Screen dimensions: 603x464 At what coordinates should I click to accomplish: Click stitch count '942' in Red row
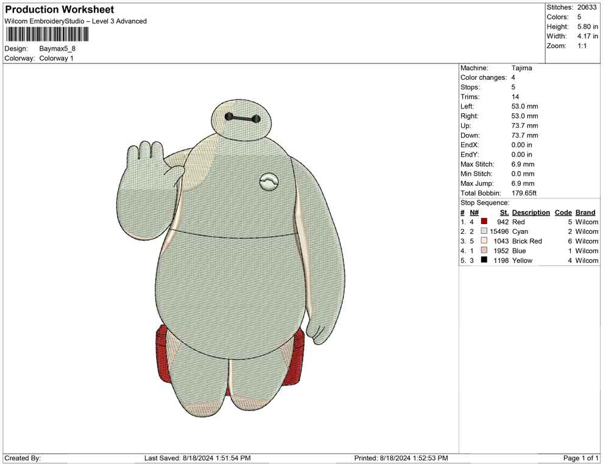(503, 222)
